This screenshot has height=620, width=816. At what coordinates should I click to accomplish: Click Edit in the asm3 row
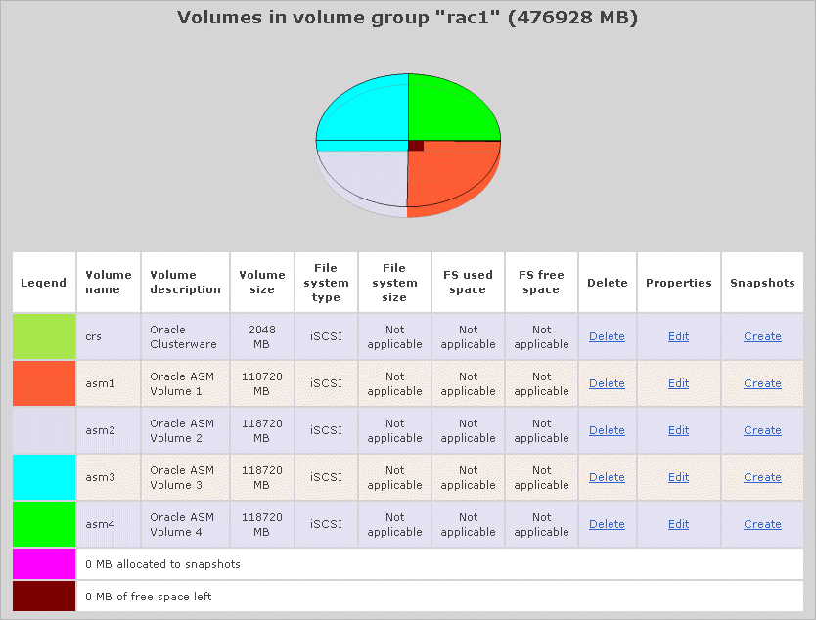(x=679, y=477)
